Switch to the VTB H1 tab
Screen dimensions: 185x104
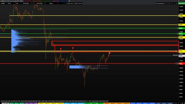164,103
